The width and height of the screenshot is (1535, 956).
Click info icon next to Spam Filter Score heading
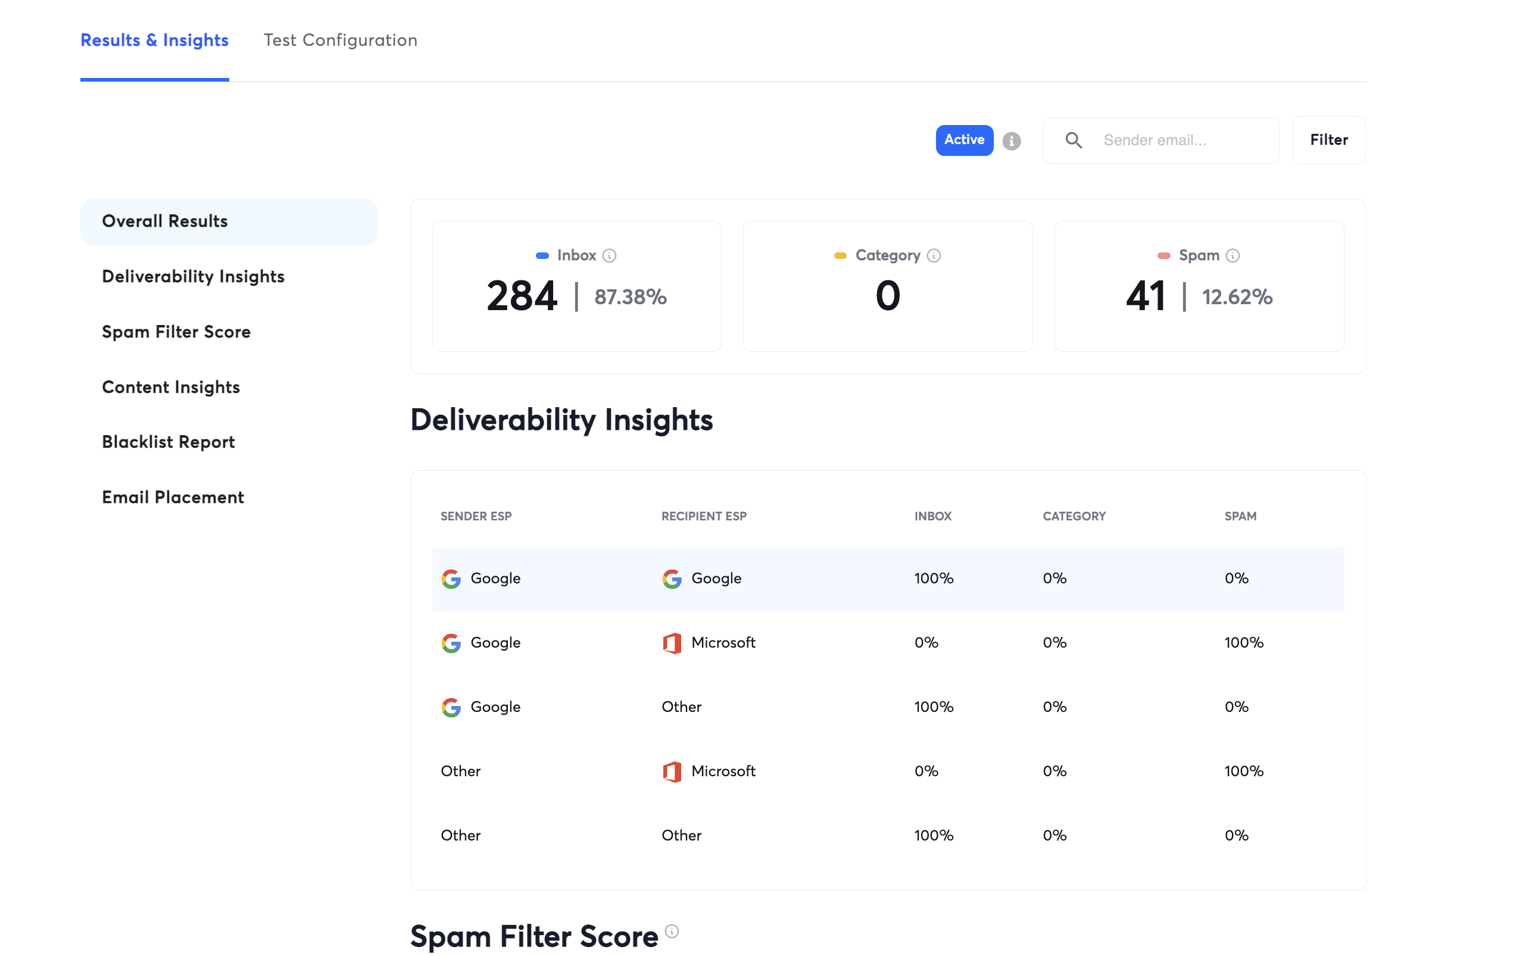pos(672,931)
